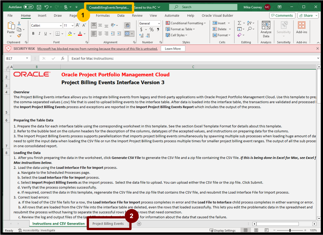Open the General number format dropdown

(159, 23)
